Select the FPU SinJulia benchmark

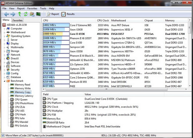21,126
